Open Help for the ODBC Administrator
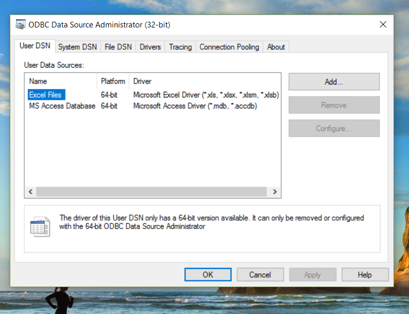Viewport: 409px width, 314px height. (364, 275)
